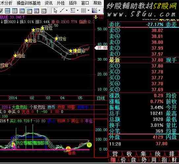Select the vertical cycle lines tool
The height and width of the screenshot is (164, 179).
(x=83, y=11)
